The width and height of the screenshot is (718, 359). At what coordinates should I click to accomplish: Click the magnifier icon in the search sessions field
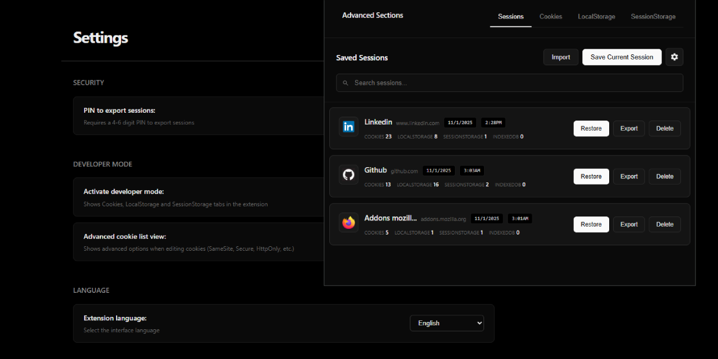tap(346, 83)
